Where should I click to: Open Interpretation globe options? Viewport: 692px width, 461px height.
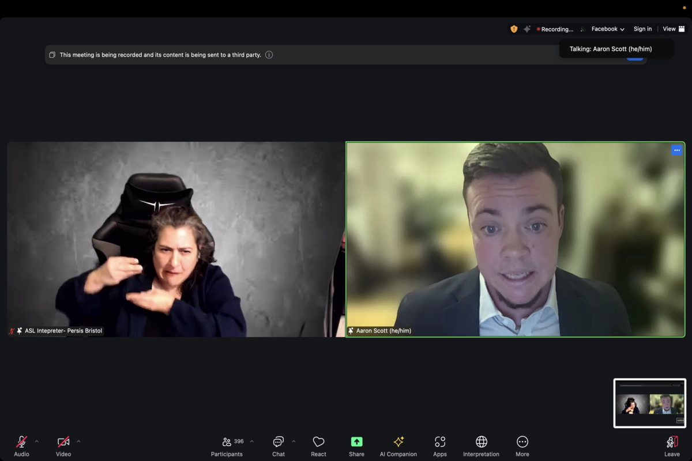pos(481,446)
